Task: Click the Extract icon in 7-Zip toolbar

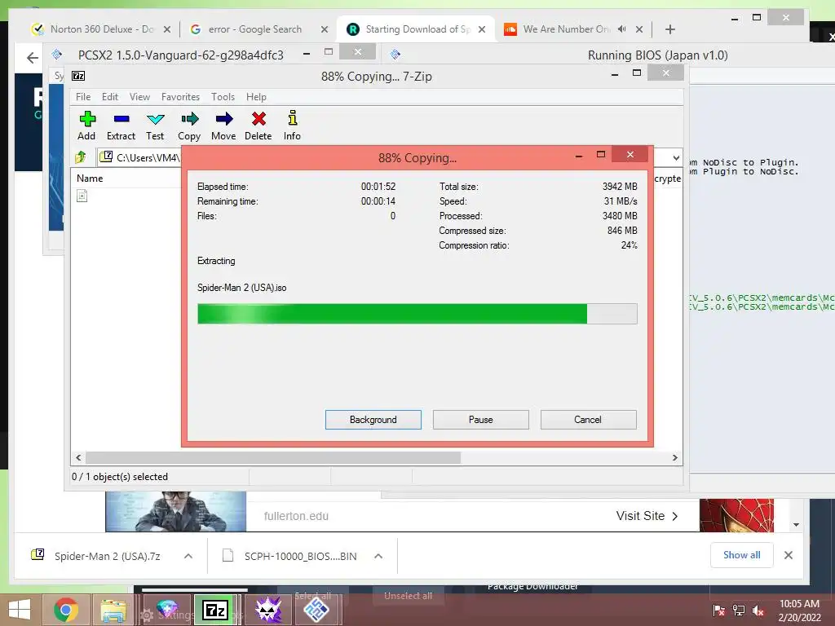Action: point(121,119)
